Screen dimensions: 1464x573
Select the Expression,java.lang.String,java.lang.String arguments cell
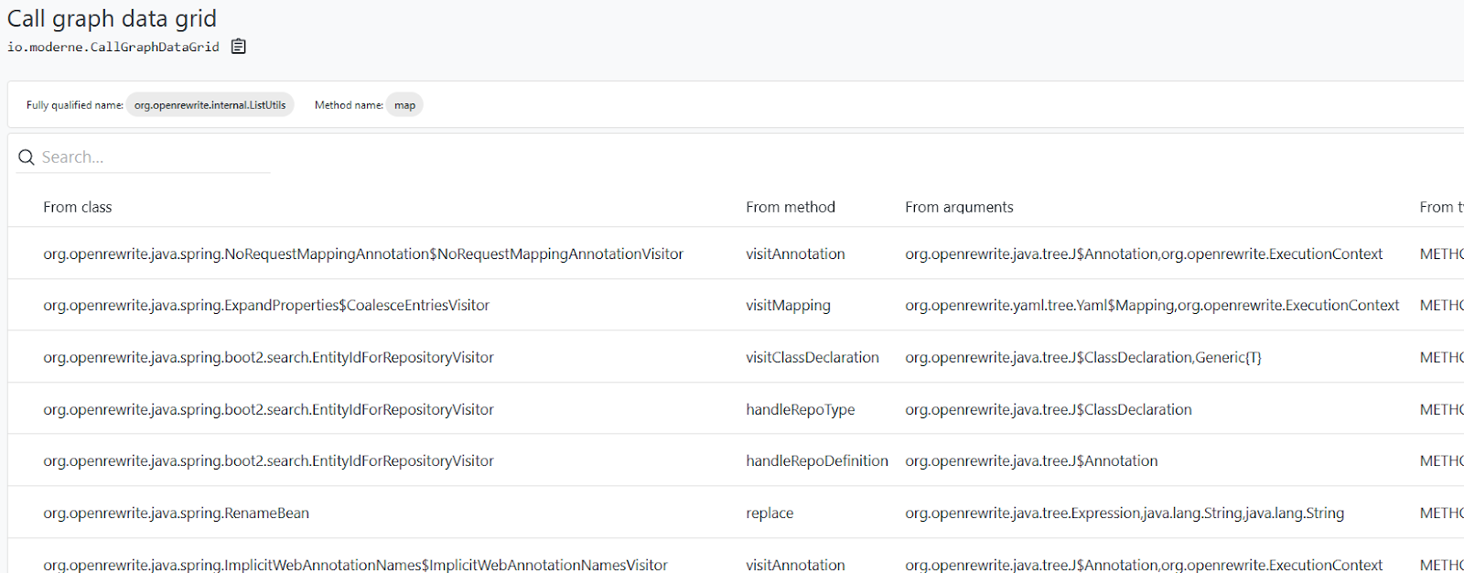[1125, 513]
